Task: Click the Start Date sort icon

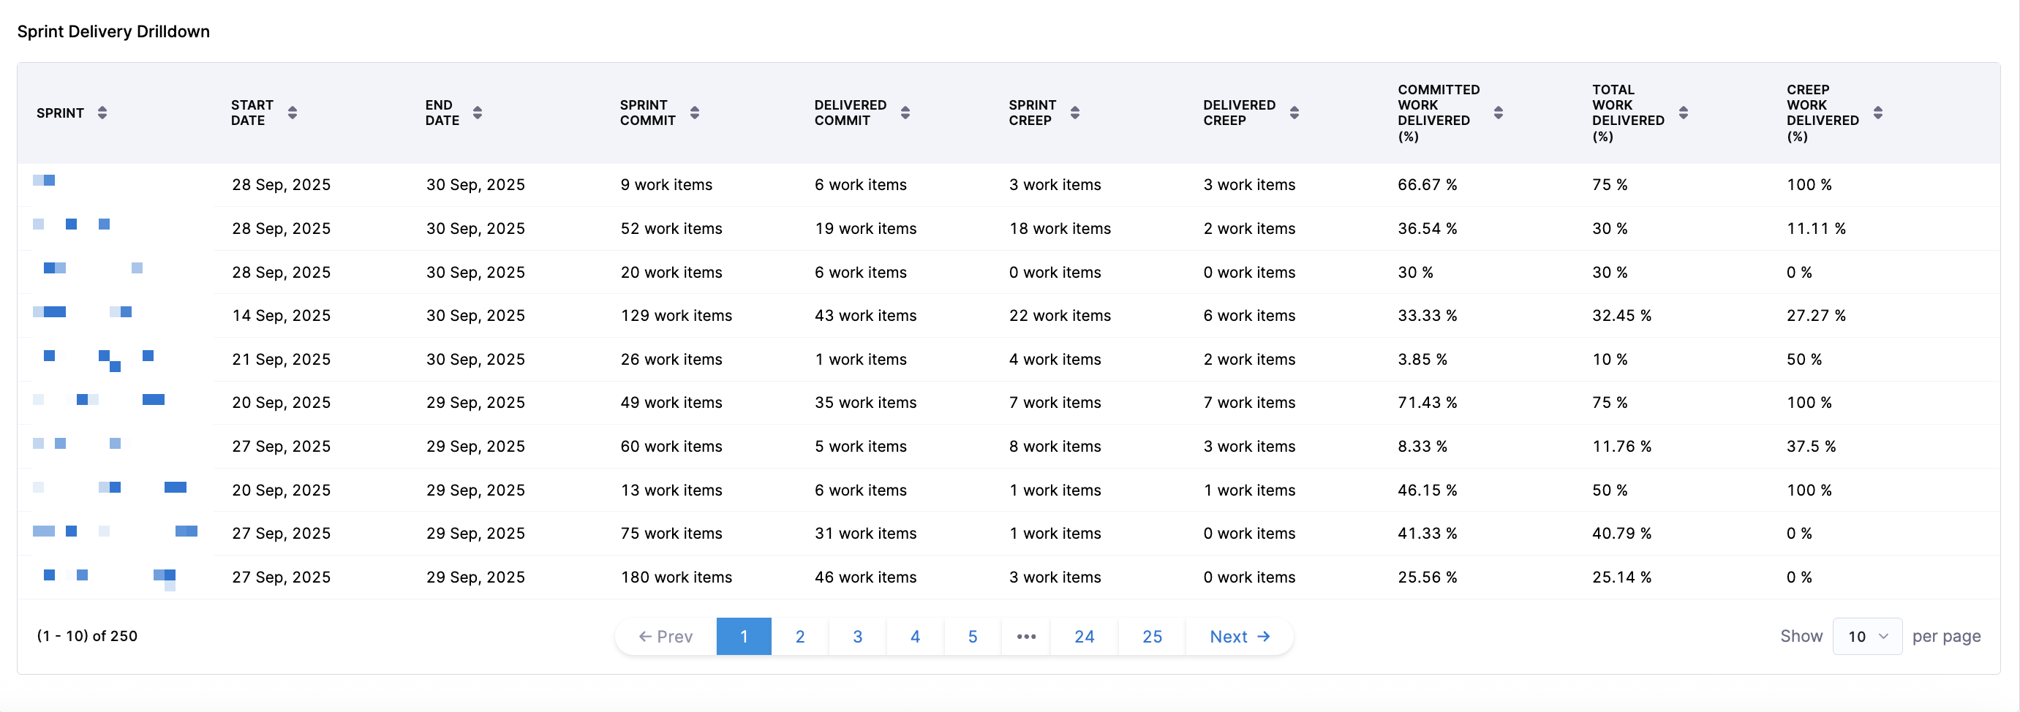Action: (293, 113)
